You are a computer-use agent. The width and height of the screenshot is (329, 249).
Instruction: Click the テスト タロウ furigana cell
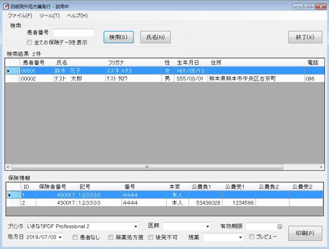pos(134,79)
